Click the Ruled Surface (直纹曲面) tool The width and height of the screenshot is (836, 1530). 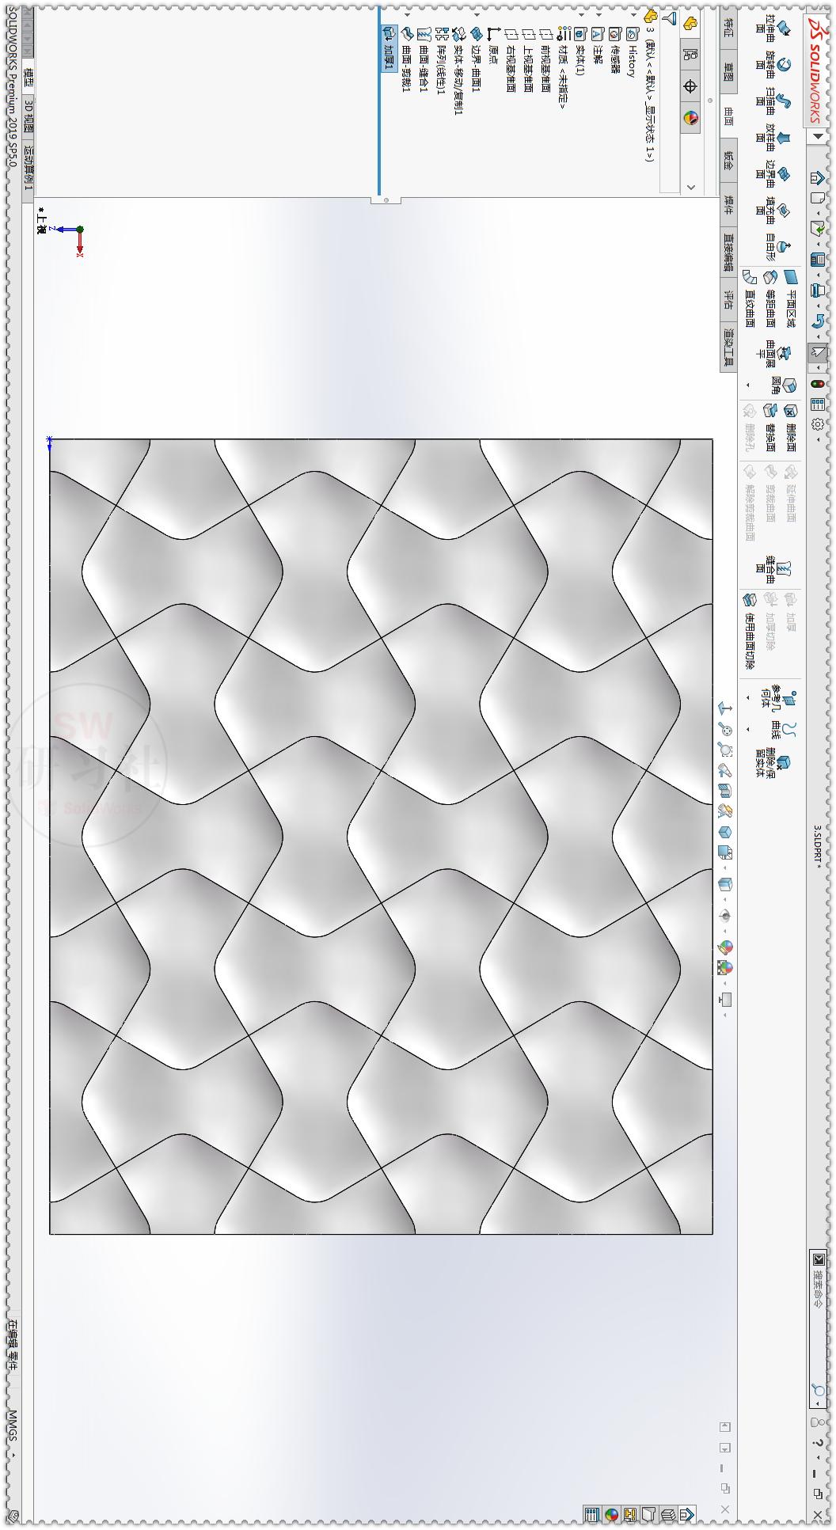point(749,298)
